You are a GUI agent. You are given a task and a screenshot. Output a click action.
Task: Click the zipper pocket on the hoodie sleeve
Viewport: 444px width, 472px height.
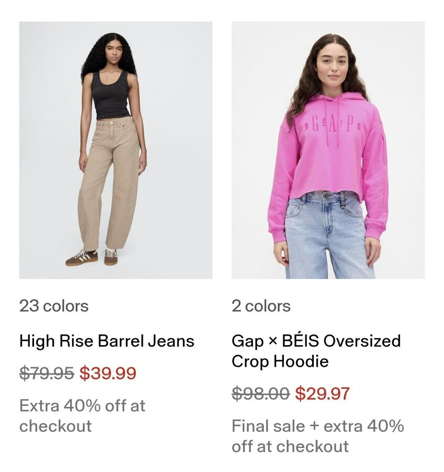coord(383,149)
